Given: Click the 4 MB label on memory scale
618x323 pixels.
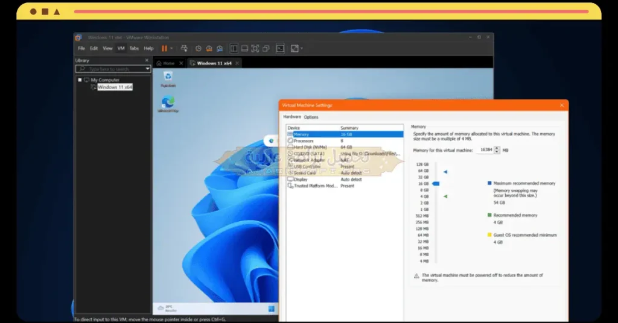Looking at the screenshot, I should coord(424,262).
